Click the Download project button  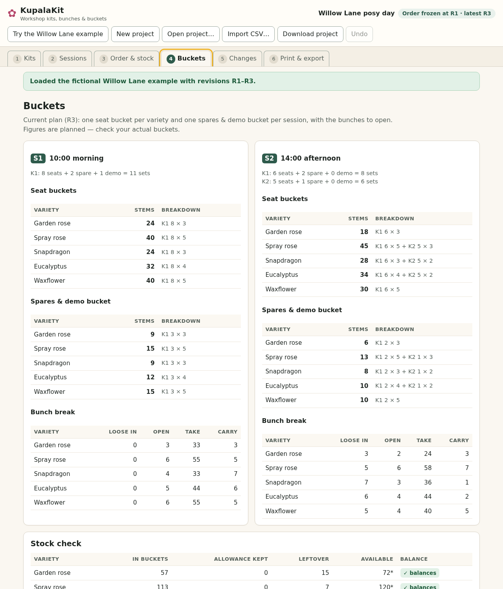pyautogui.click(x=310, y=34)
